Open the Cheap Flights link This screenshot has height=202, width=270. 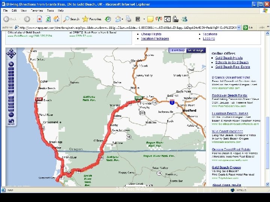coord(151,34)
